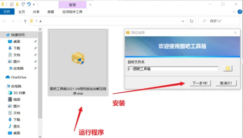Close the 路径选择 dialog
The width and height of the screenshot is (243, 138).
(236, 33)
